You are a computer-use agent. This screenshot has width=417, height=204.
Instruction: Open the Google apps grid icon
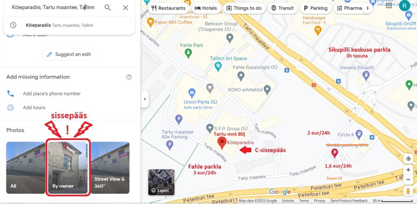389,5
